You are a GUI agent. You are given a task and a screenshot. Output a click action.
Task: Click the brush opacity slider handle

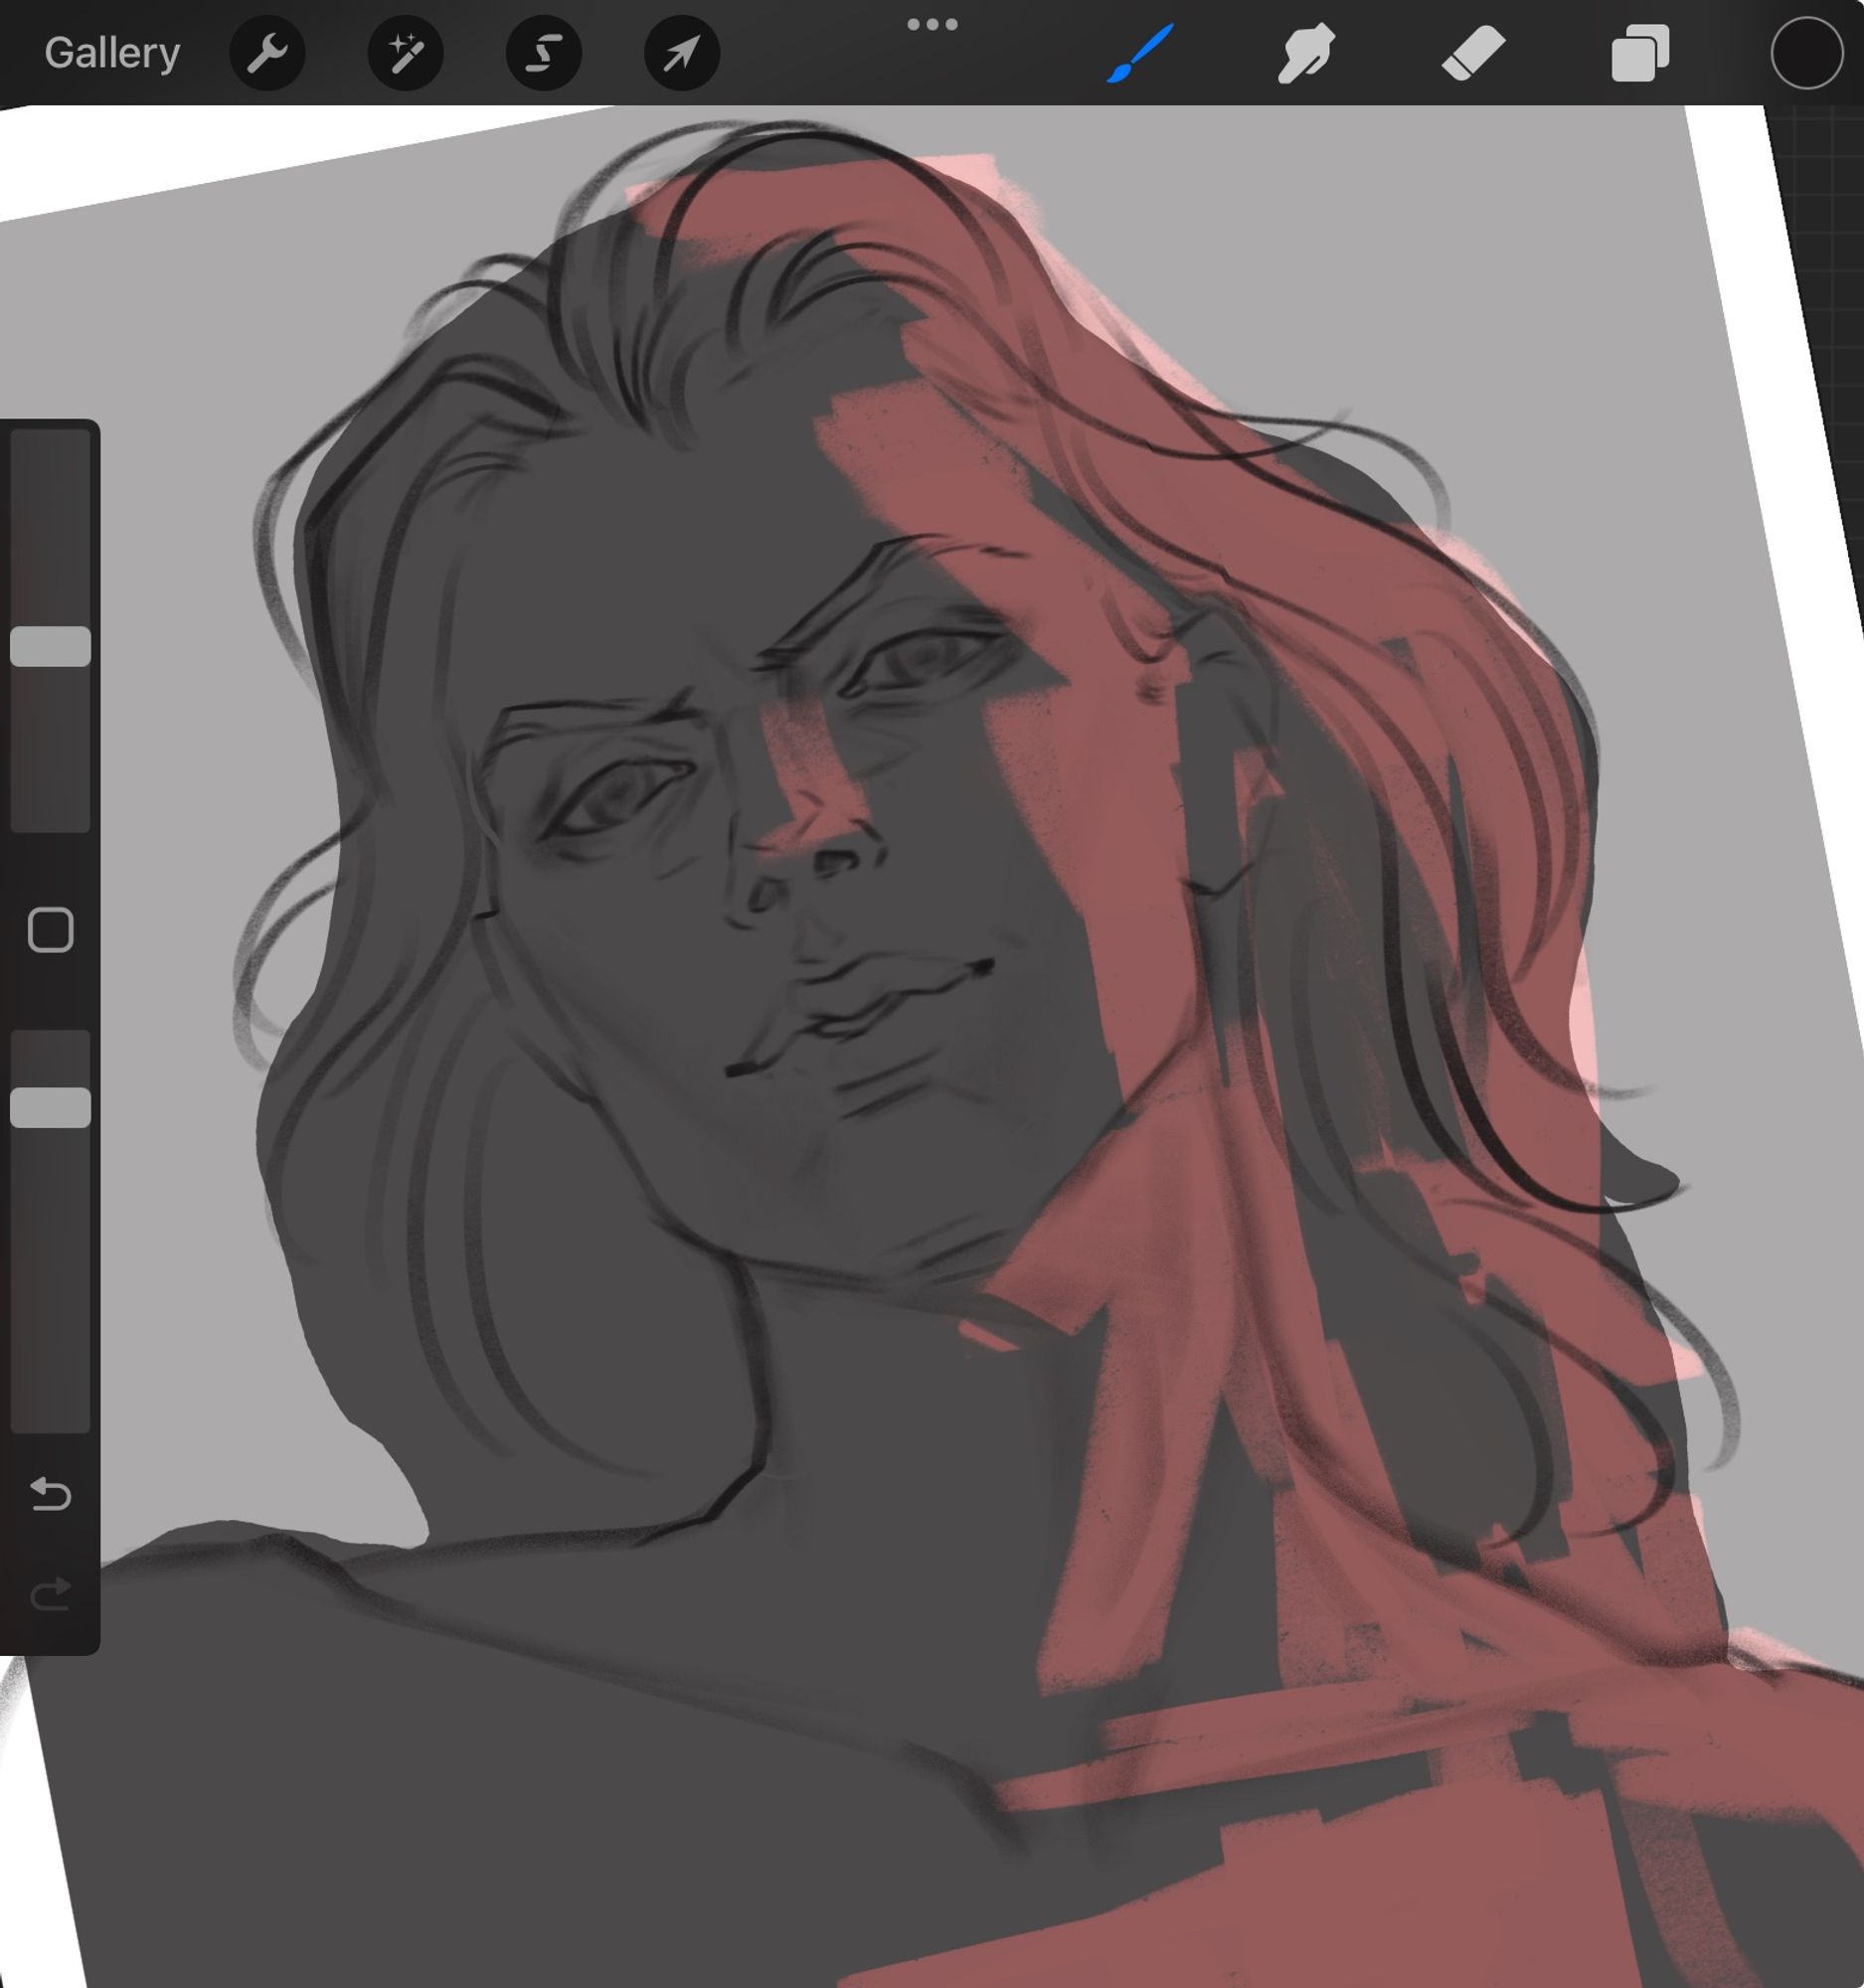pyautogui.click(x=50, y=1108)
